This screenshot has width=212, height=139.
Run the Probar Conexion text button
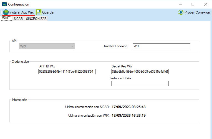(x=197, y=12)
